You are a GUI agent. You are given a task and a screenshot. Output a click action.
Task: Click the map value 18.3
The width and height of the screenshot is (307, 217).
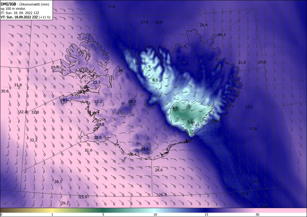pos(132,102)
